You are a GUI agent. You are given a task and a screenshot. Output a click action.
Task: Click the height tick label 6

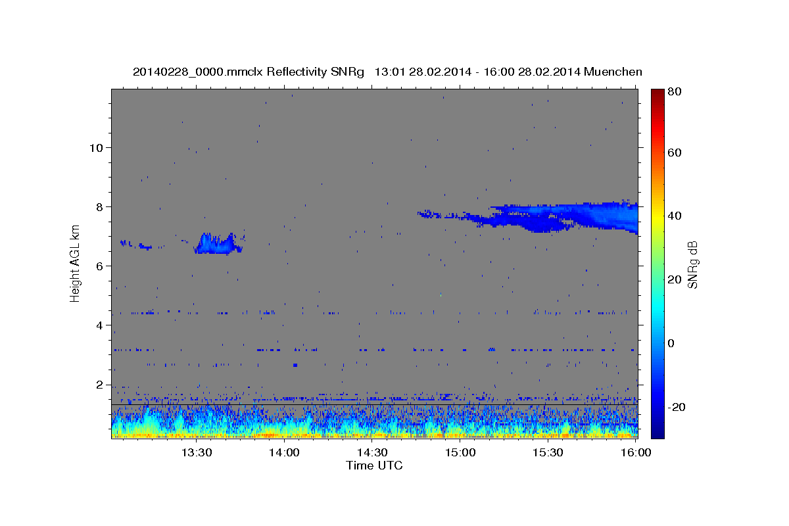(x=99, y=266)
